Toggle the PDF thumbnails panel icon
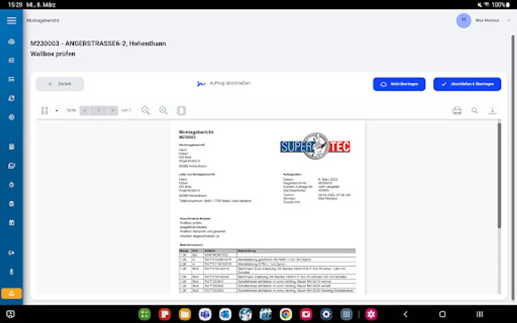This screenshot has width=517, height=323. 45,111
